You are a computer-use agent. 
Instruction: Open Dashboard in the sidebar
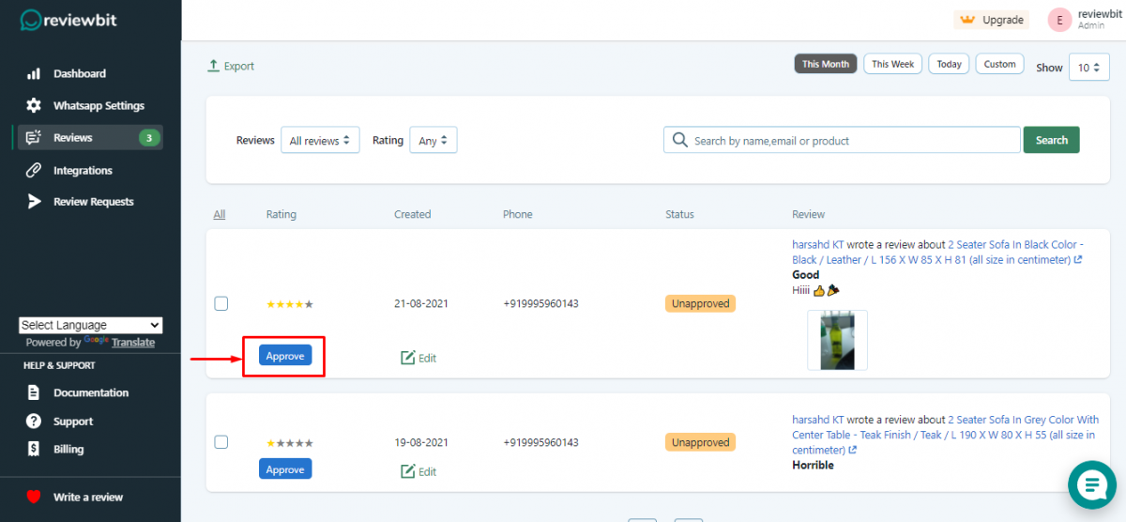coord(80,73)
